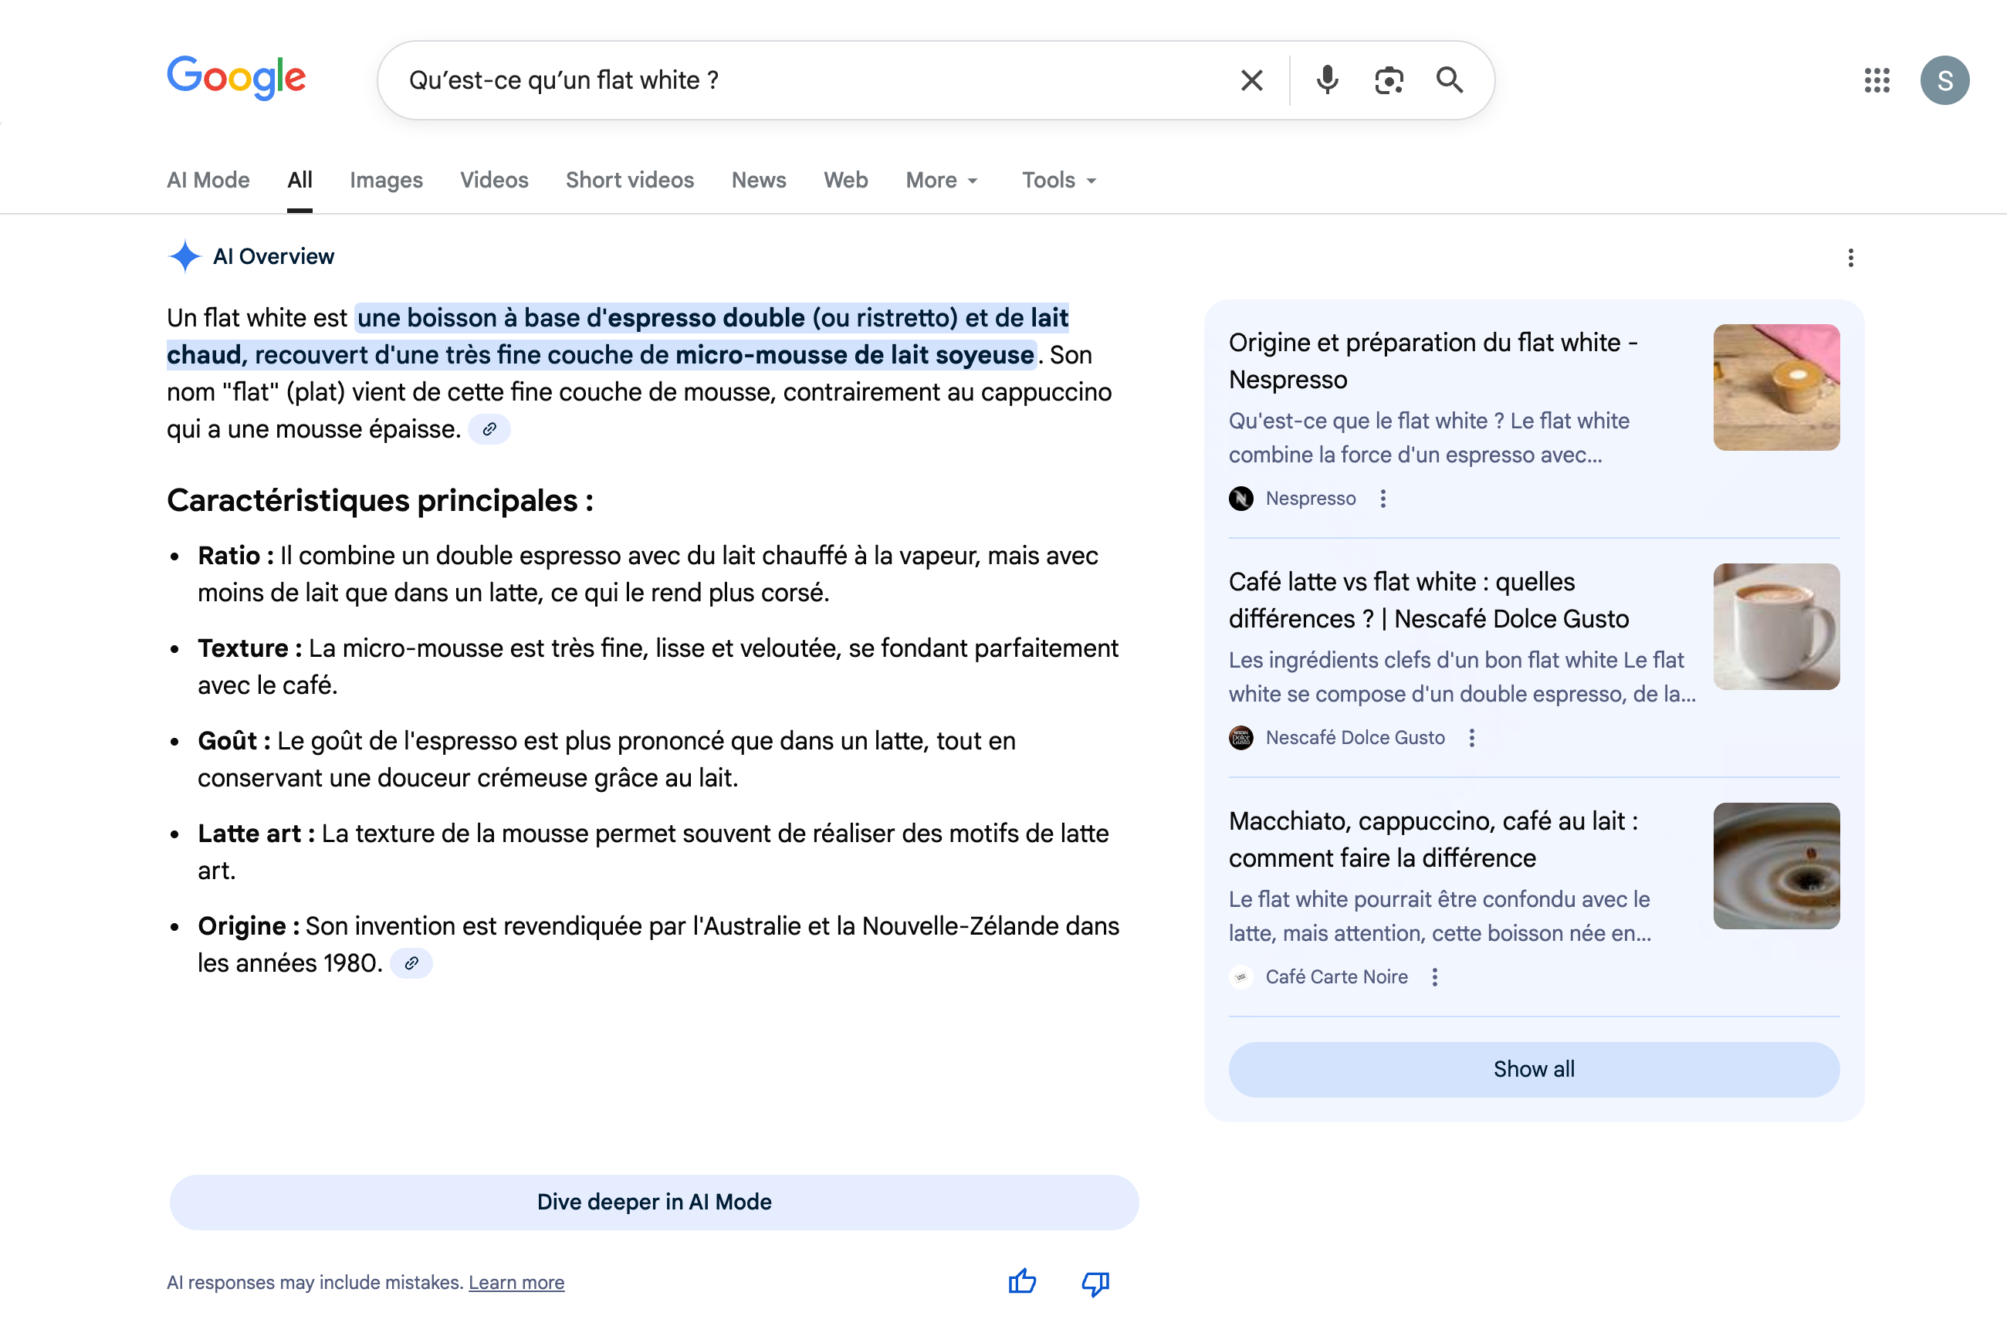Open options menu for the Nespresso source

coord(1383,498)
